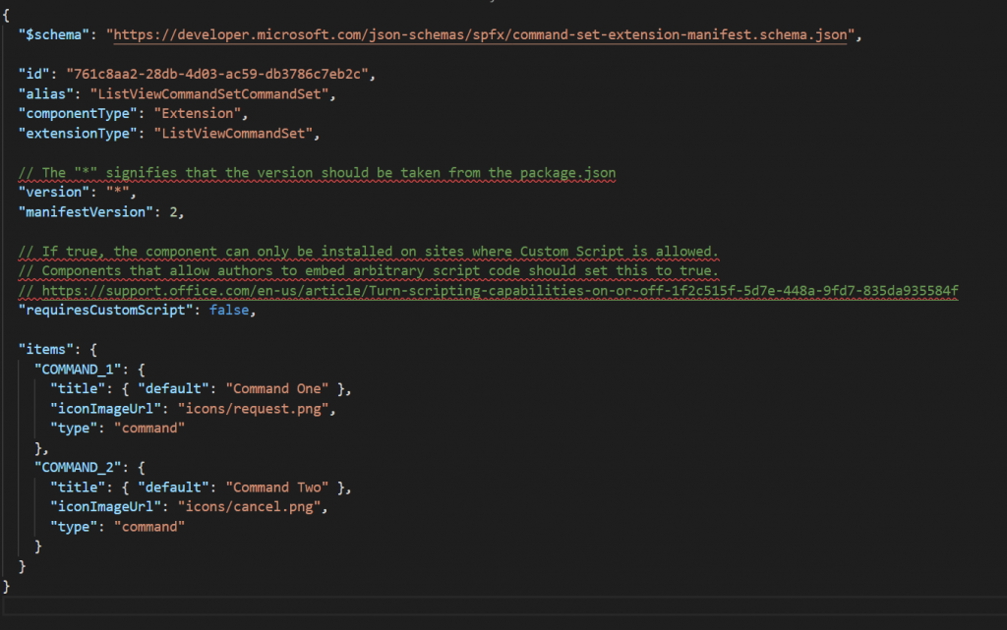1007x630 pixels.
Task: Click the "*" version value
Action: pyautogui.click(x=118, y=192)
